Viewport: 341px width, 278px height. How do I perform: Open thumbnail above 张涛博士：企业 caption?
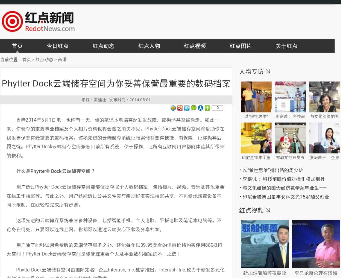(324, 138)
